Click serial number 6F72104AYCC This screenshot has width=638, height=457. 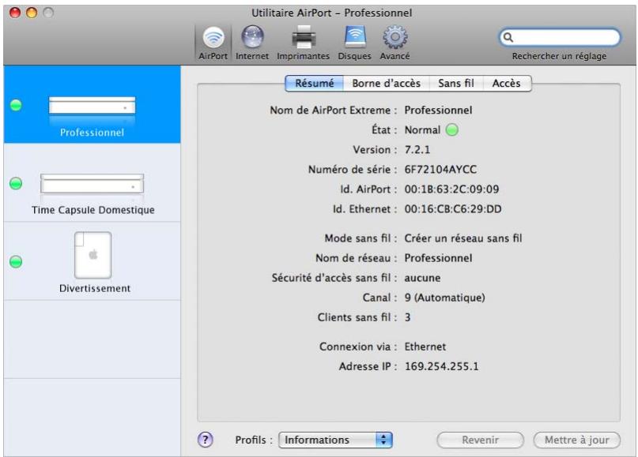tap(440, 170)
